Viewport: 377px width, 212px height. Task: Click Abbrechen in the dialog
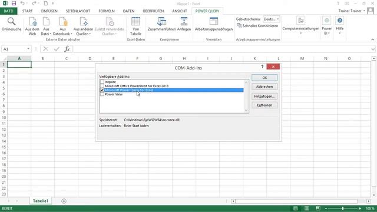coord(264,87)
